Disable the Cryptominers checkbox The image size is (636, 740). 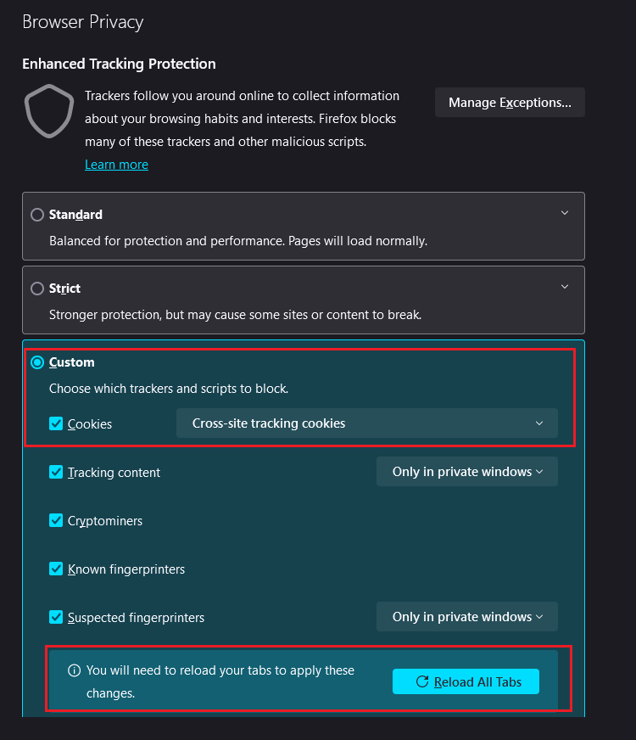pos(56,520)
